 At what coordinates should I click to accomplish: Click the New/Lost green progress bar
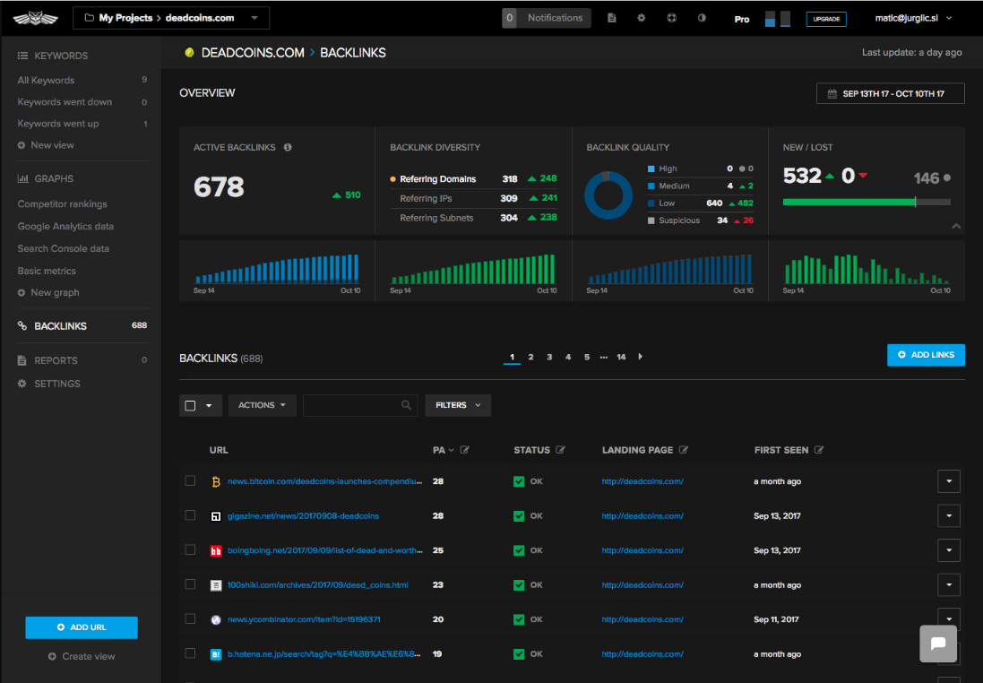coord(848,203)
